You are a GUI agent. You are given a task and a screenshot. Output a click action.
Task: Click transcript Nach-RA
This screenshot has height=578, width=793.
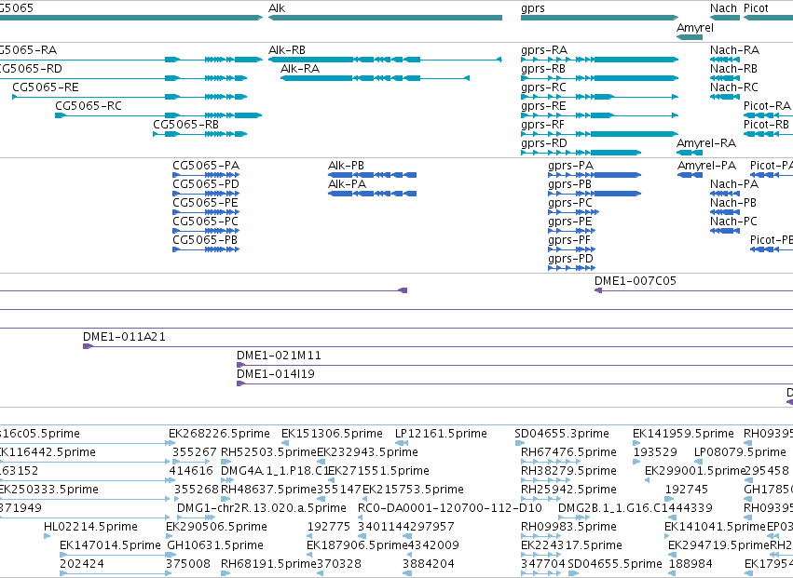coord(725,60)
